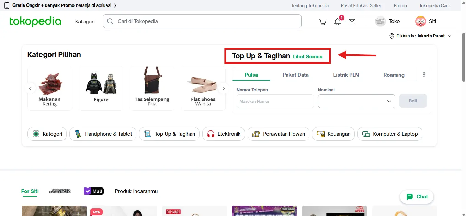
Task: Open the Keuangan category shortcut
Action: click(x=333, y=134)
